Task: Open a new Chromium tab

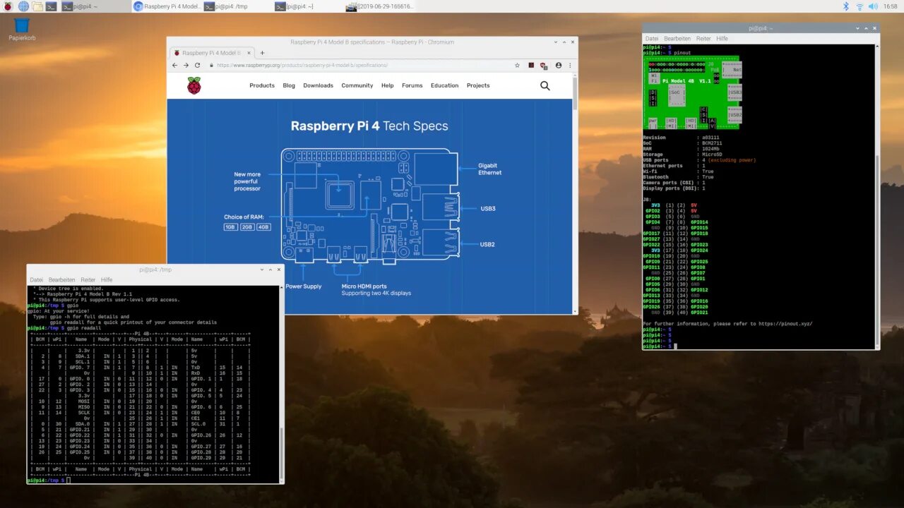Action: point(262,53)
